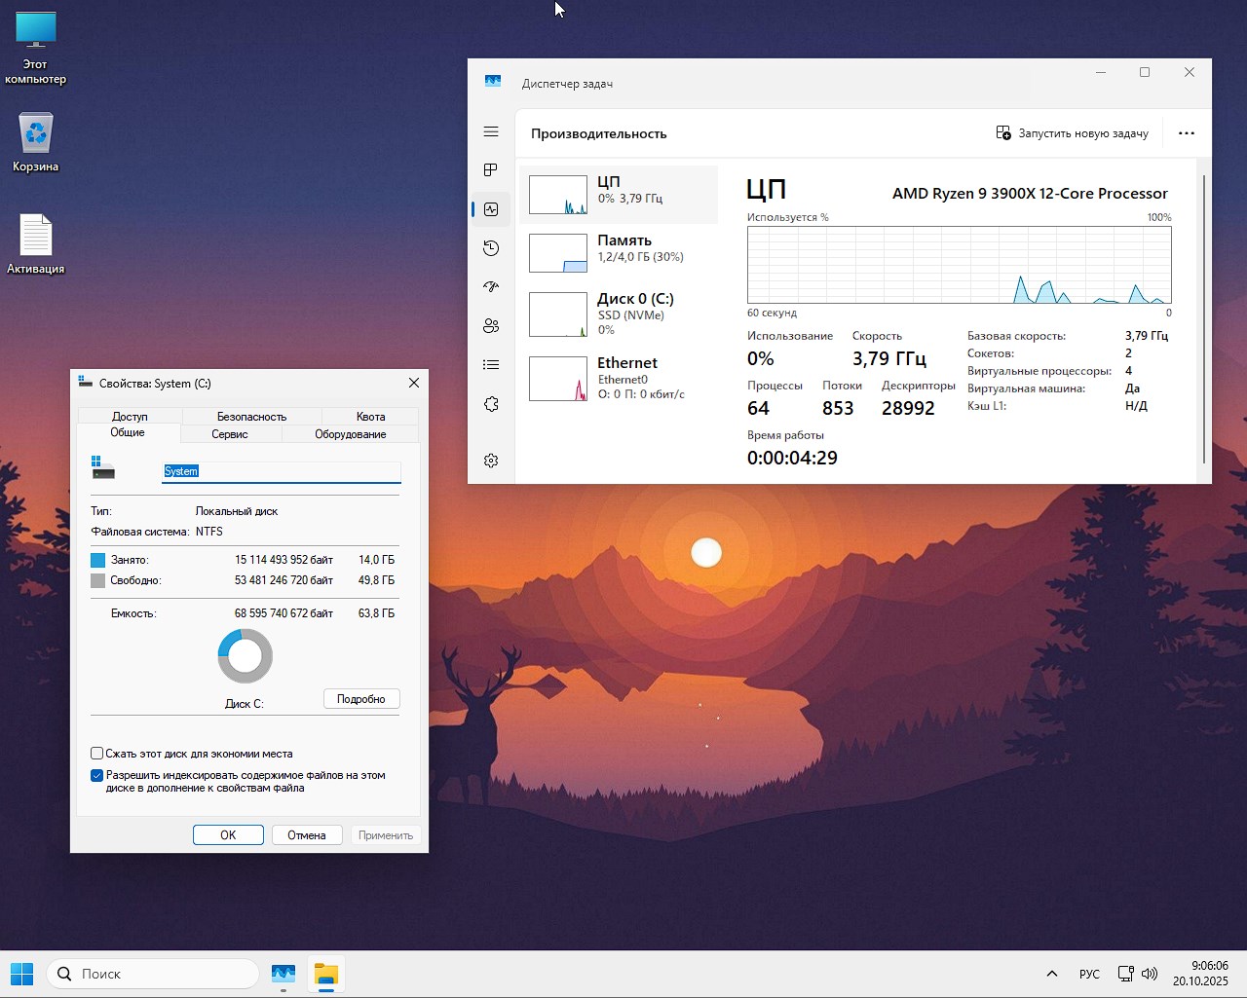Click the File Explorer icon on taskbar

pyautogui.click(x=325, y=974)
